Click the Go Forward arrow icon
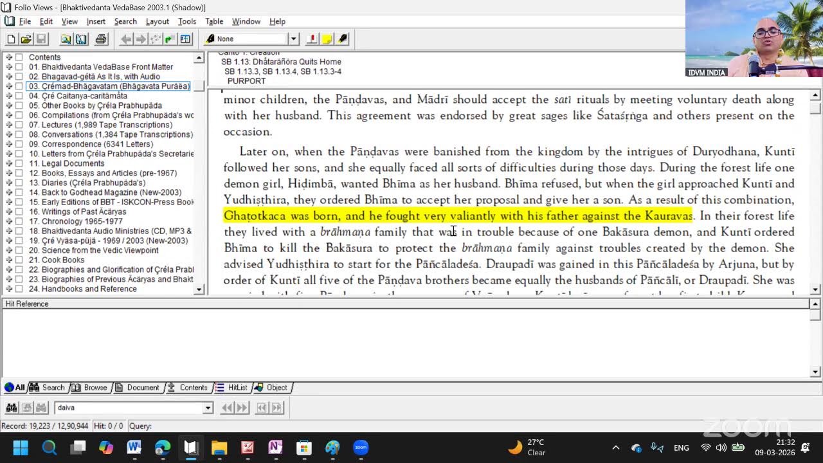Viewport: 823px width, 463px height. (141, 39)
